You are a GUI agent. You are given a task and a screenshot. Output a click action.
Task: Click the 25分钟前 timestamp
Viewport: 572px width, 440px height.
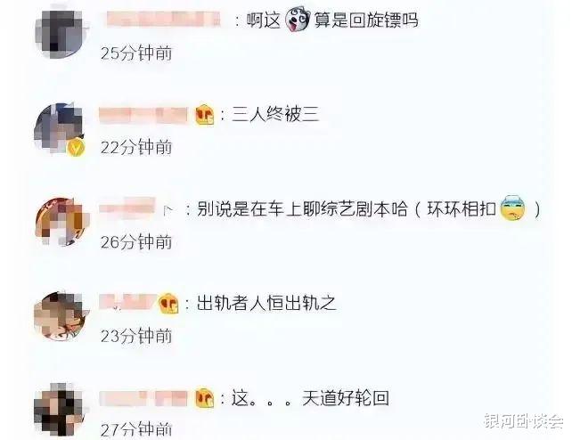pos(136,53)
